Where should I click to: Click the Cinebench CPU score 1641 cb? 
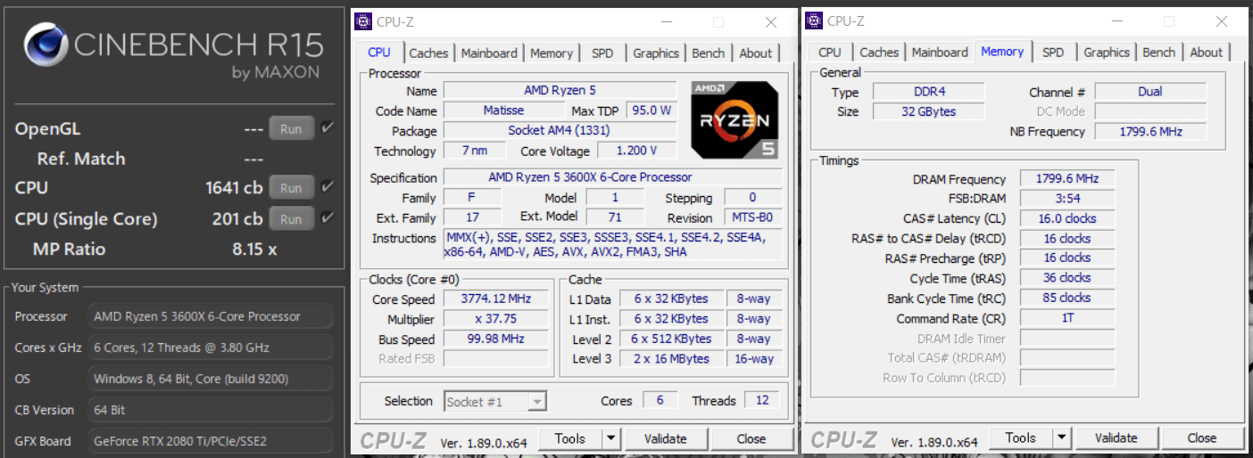tap(234, 188)
